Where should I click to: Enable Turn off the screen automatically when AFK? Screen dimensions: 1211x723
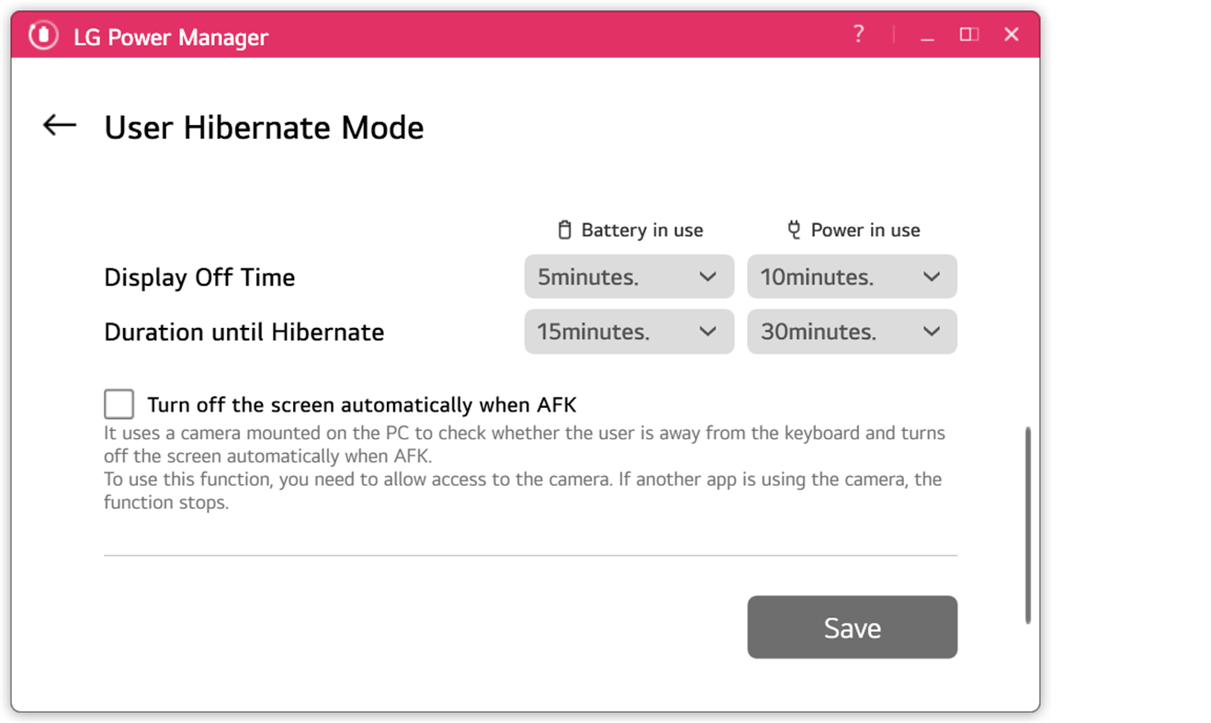[x=119, y=403]
